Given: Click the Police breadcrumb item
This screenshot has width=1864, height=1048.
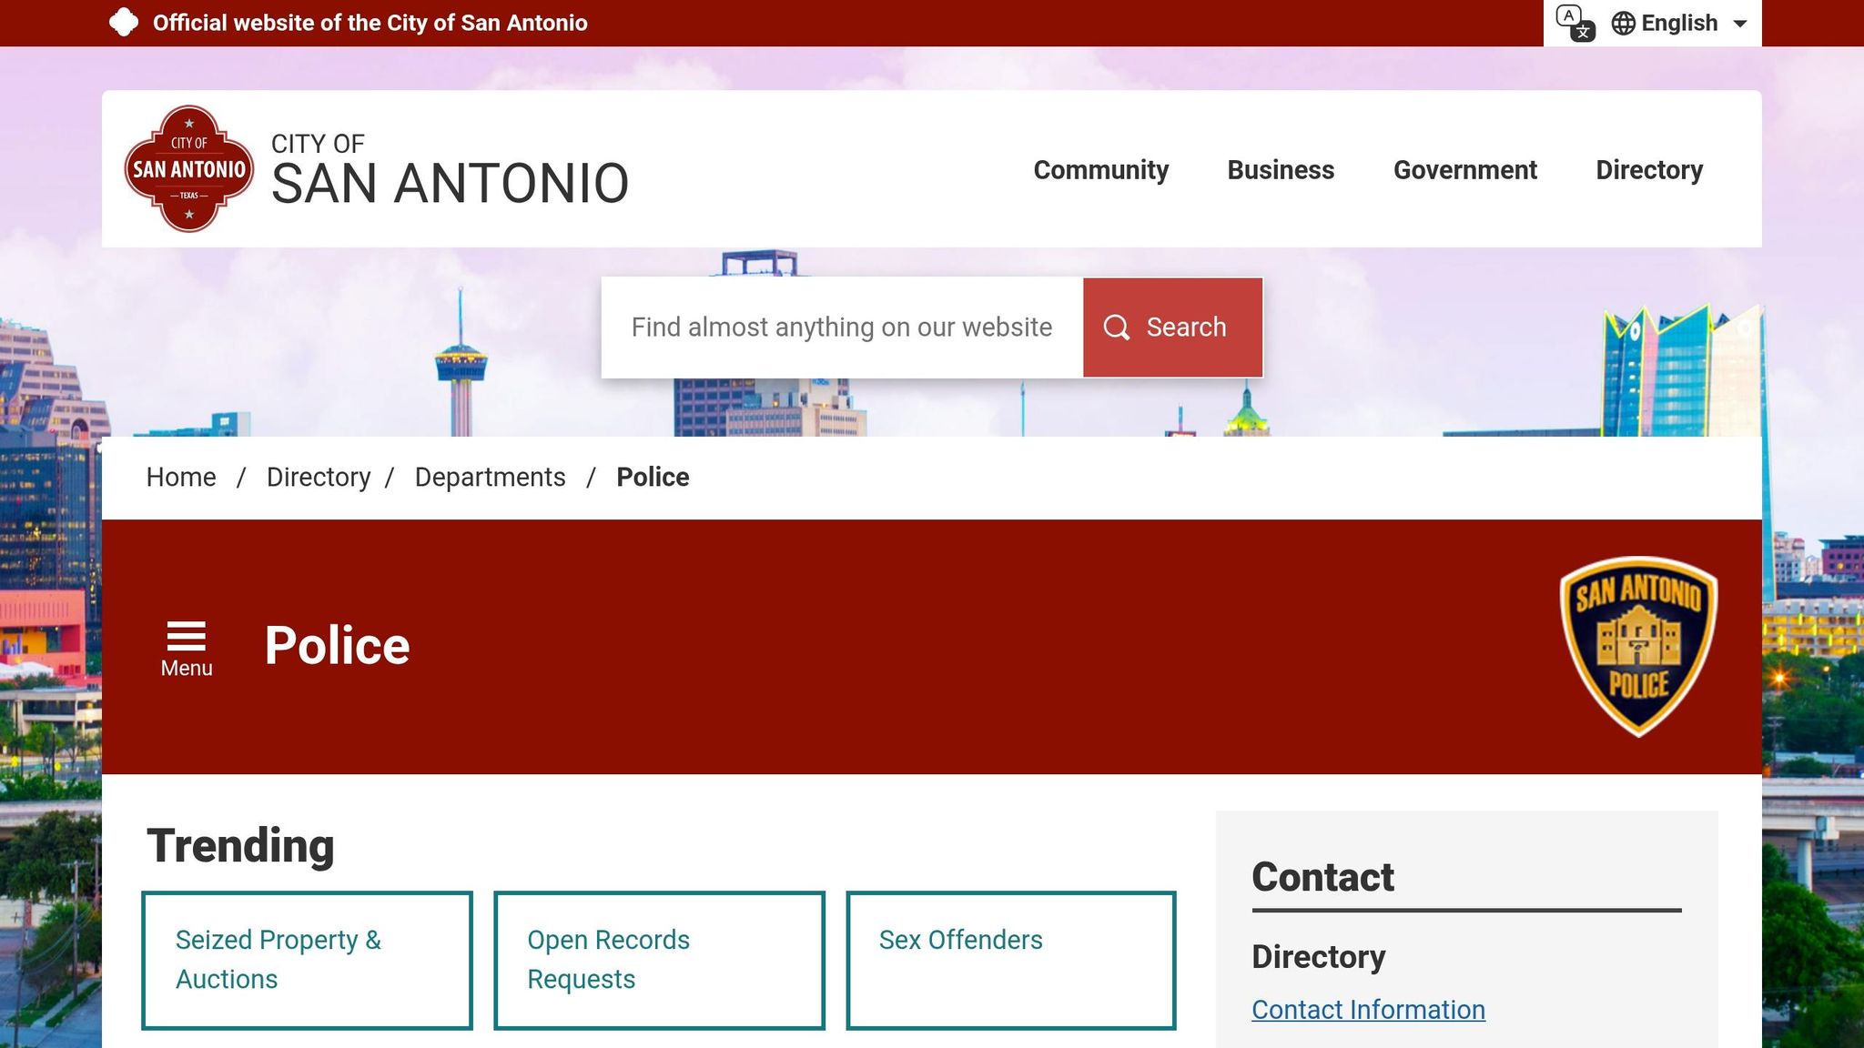Looking at the screenshot, I should click(x=653, y=478).
